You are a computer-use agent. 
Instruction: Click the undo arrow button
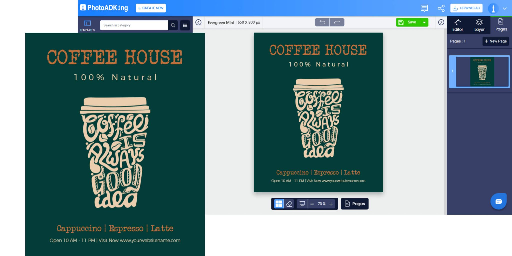pyautogui.click(x=322, y=22)
